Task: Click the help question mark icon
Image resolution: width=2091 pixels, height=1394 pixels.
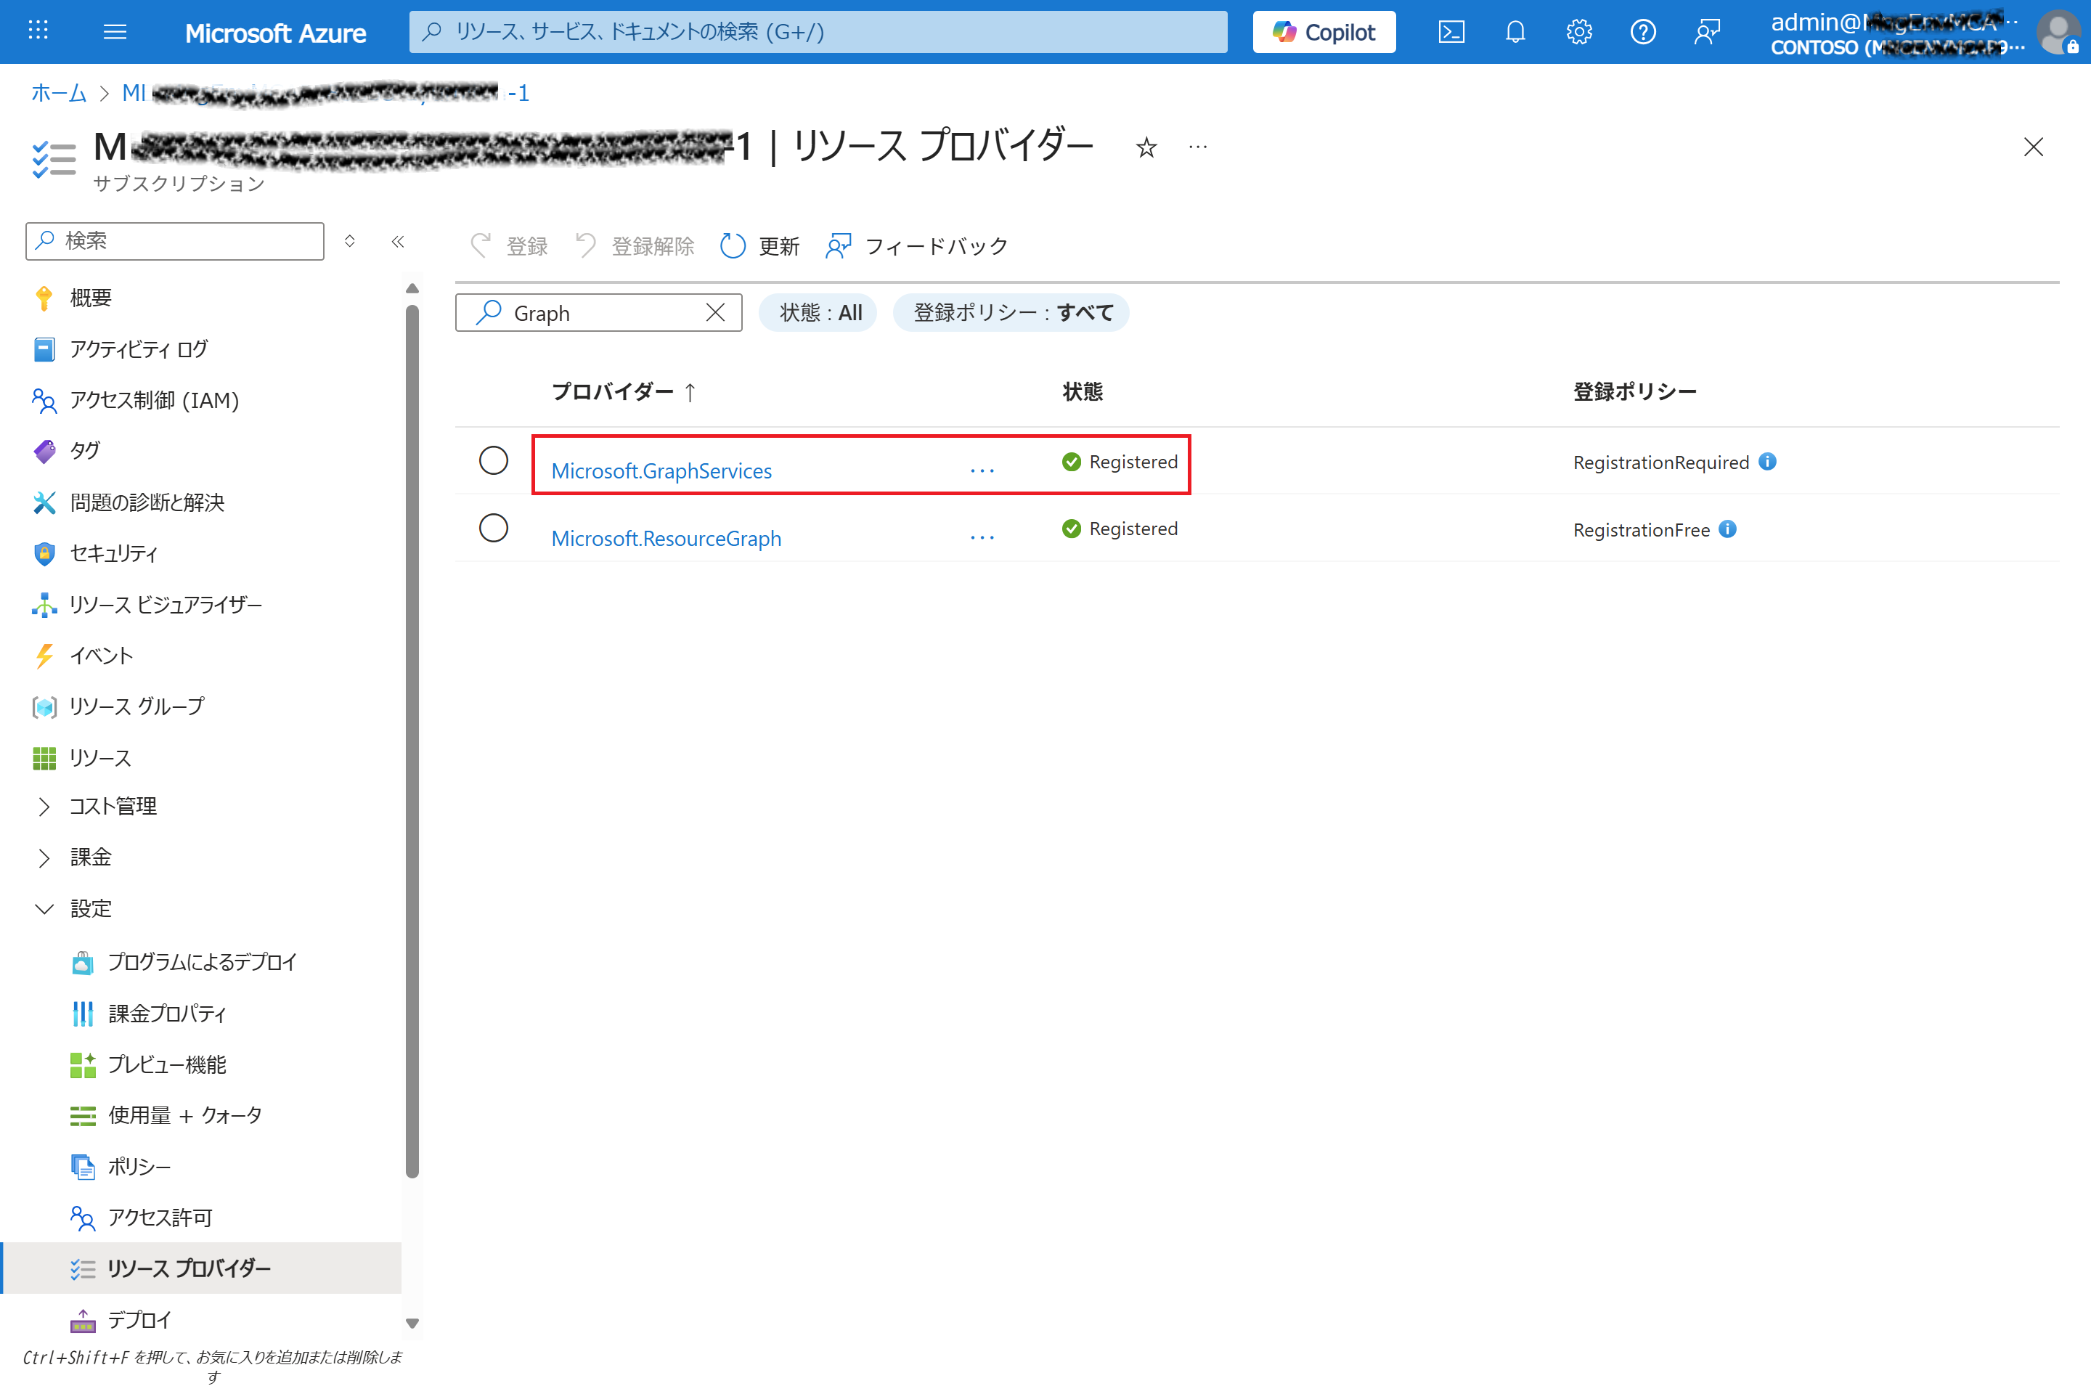Action: [1643, 32]
